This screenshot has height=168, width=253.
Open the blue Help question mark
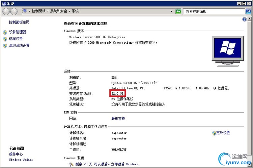[x=245, y=19]
